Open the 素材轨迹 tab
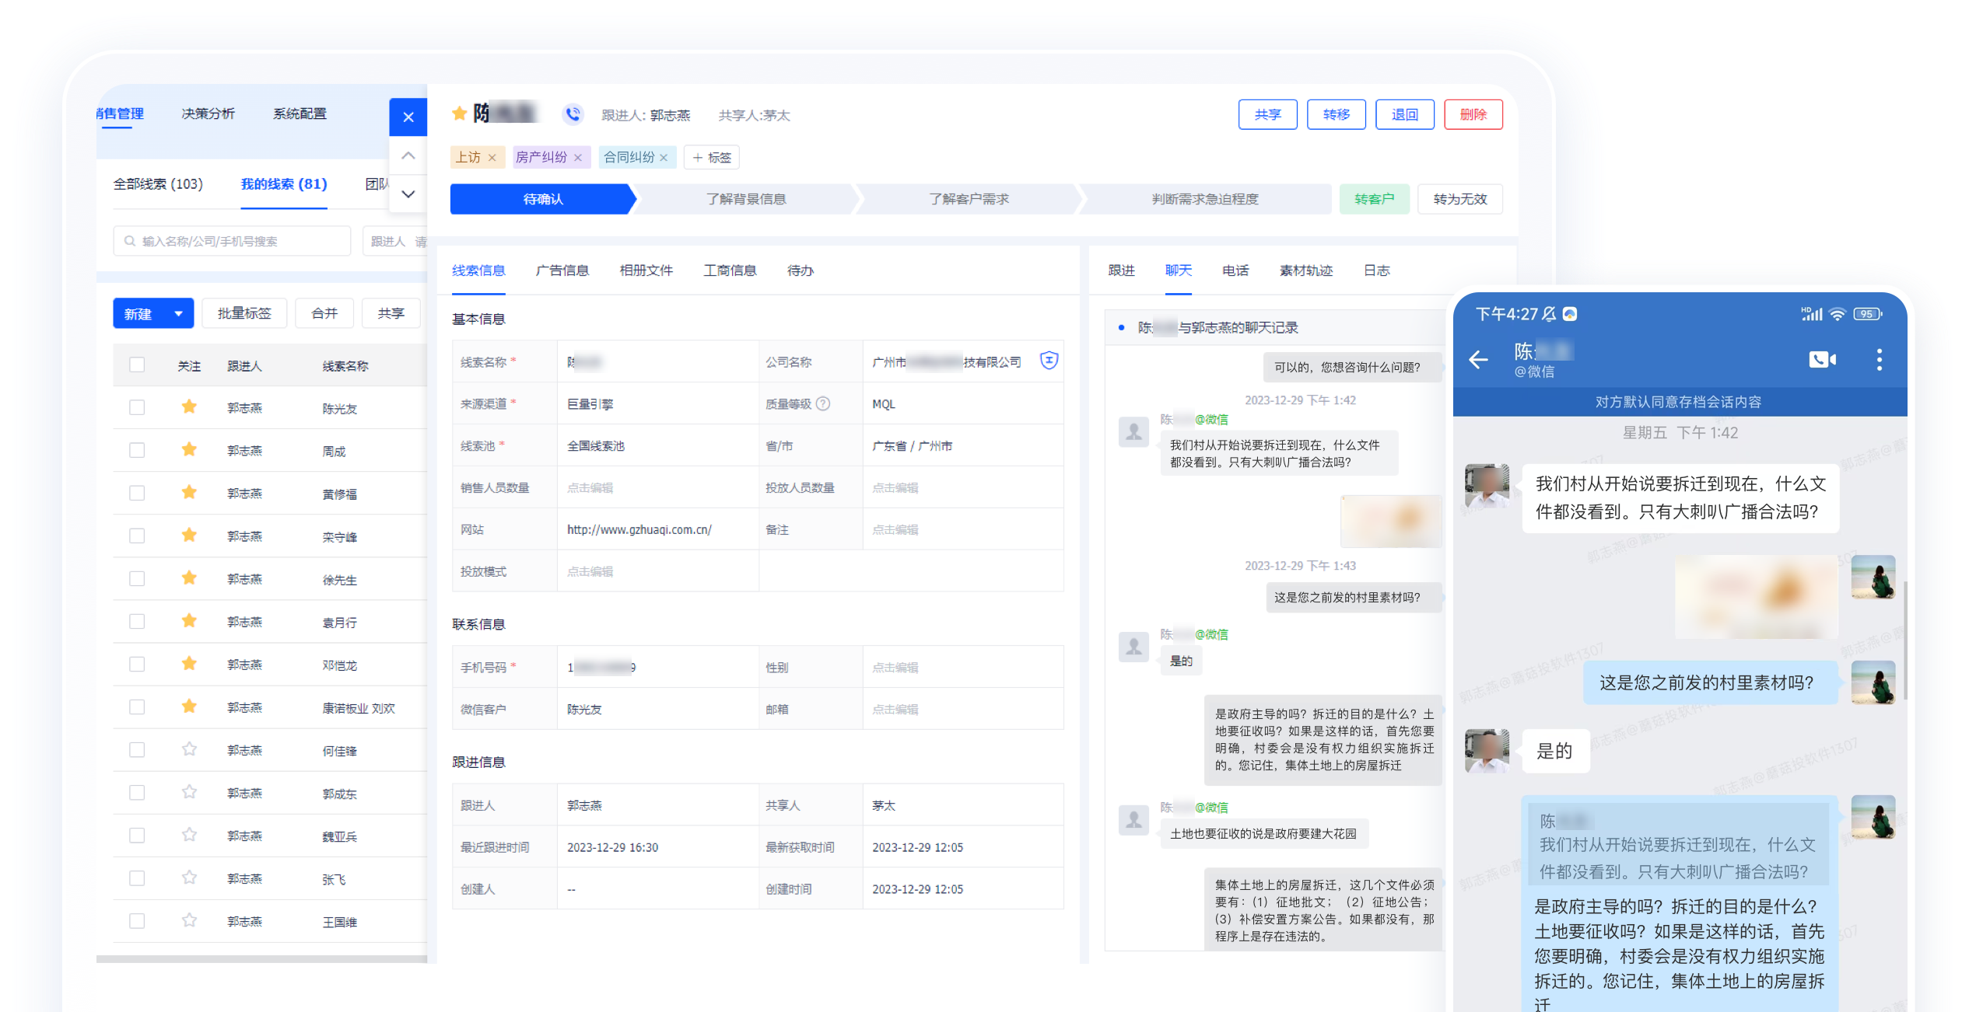The height and width of the screenshot is (1012, 1962). click(x=1305, y=270)
